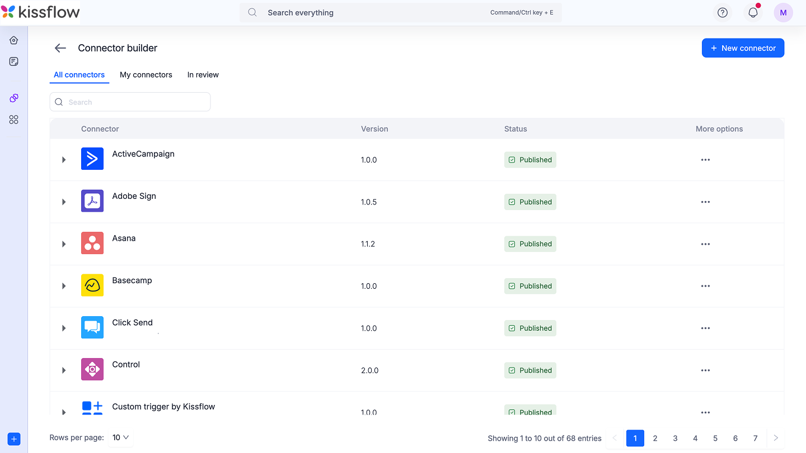Click the Custom trigger by Kissflow name
806x453 pixels.
click(163, 407)
